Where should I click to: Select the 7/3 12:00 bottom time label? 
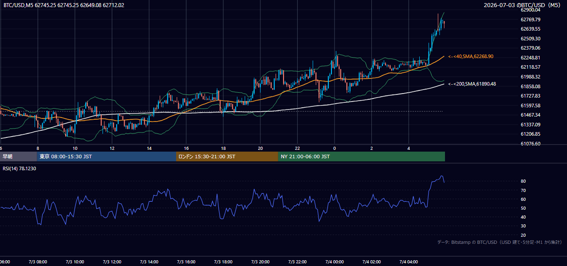tap(112, 262)
